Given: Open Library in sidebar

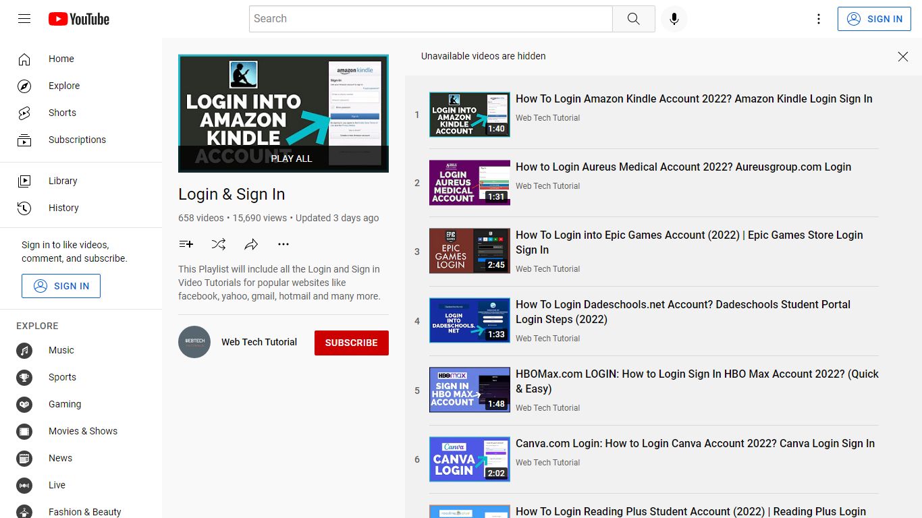Looking at the screenshot, I should [x=81, y=181].
